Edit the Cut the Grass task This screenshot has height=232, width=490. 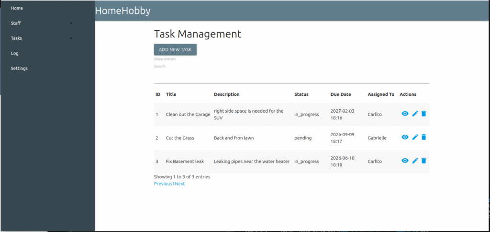415,137
